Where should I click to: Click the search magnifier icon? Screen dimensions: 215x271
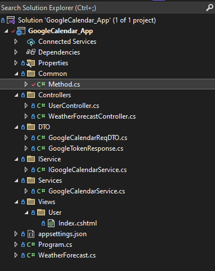point(209,8)
